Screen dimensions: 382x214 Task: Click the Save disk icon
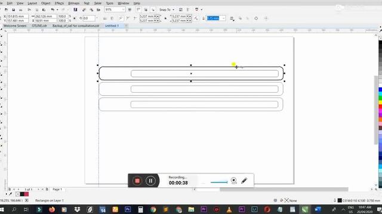[x=13, y=10]
